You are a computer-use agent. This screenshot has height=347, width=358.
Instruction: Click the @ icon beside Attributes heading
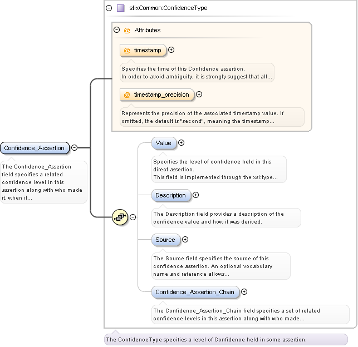(127, 30)
